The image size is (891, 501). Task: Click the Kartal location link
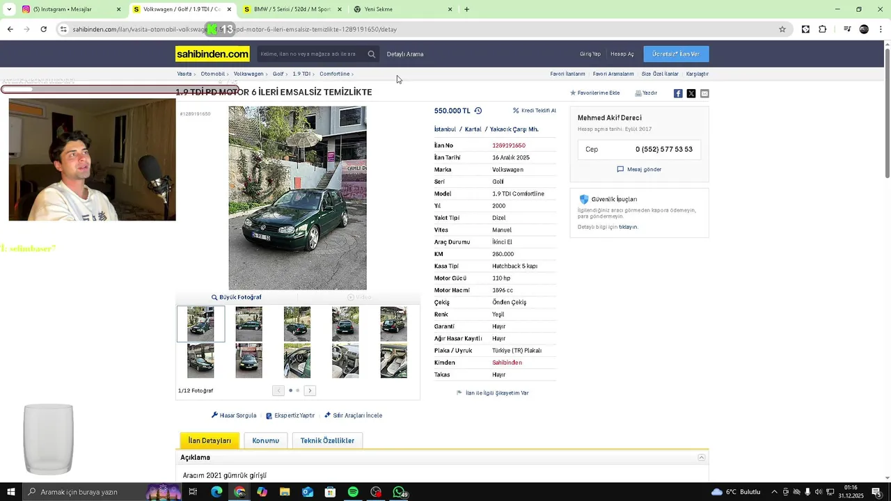[x=473, y=129]
